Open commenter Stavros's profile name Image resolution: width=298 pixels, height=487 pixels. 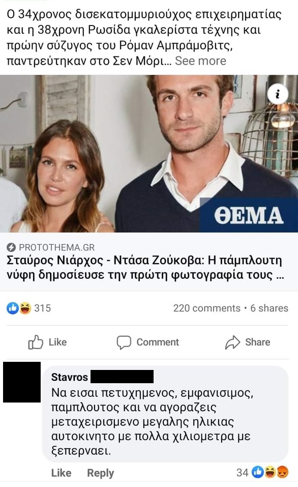(70, 377)
